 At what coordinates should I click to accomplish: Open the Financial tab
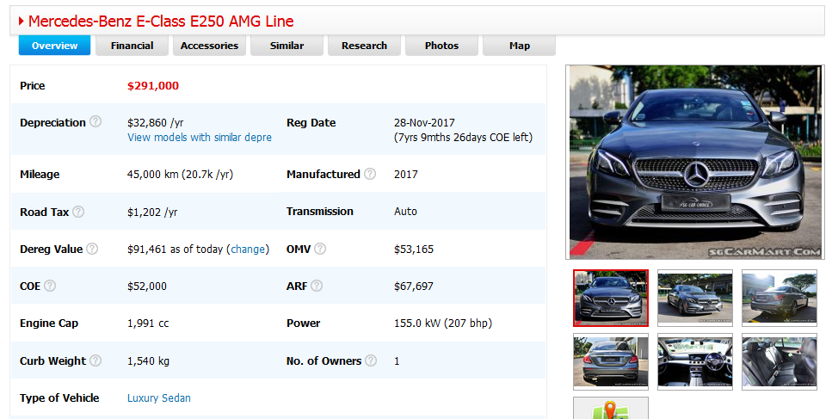click(133, 46)
